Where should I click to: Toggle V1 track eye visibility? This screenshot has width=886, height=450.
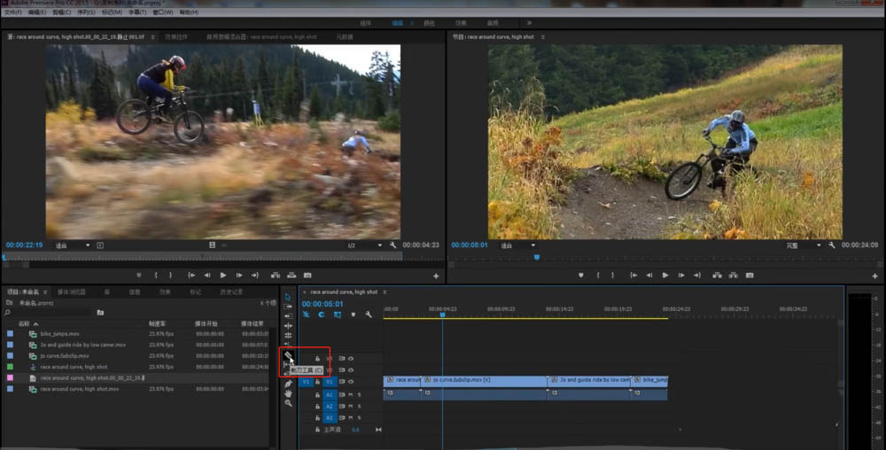coord(350,382)
